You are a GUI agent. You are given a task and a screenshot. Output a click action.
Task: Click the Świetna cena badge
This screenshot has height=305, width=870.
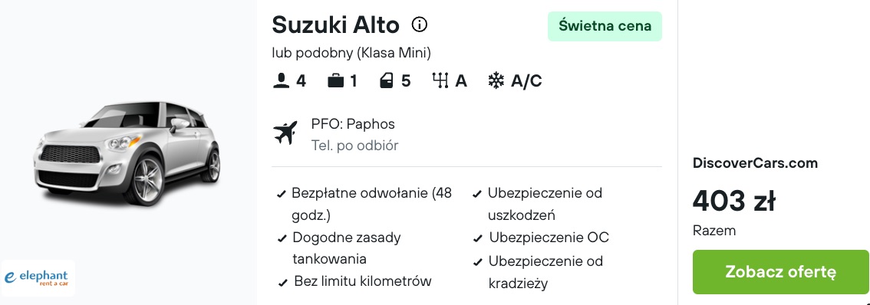point(605,26)
